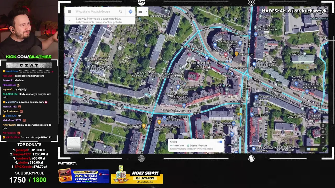Open the input tools dropdown arrow
This screenshot has height=188, width=335.
click(x=146, y=11)
